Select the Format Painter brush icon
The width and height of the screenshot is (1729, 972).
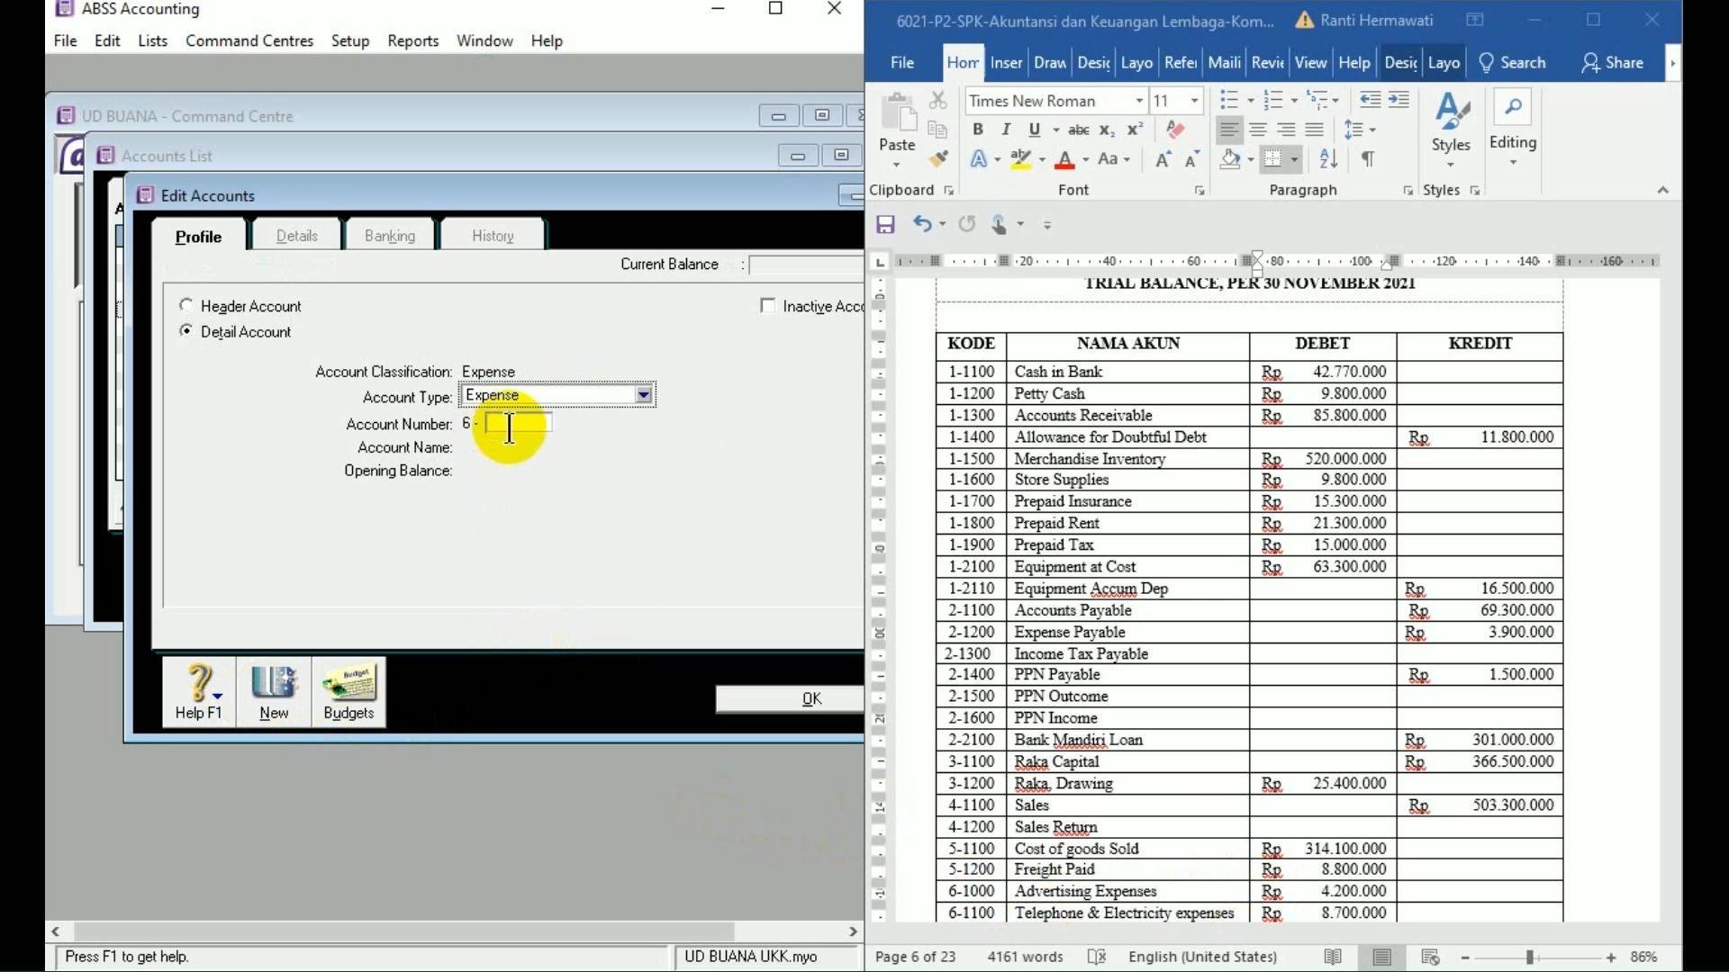[937, 159]
